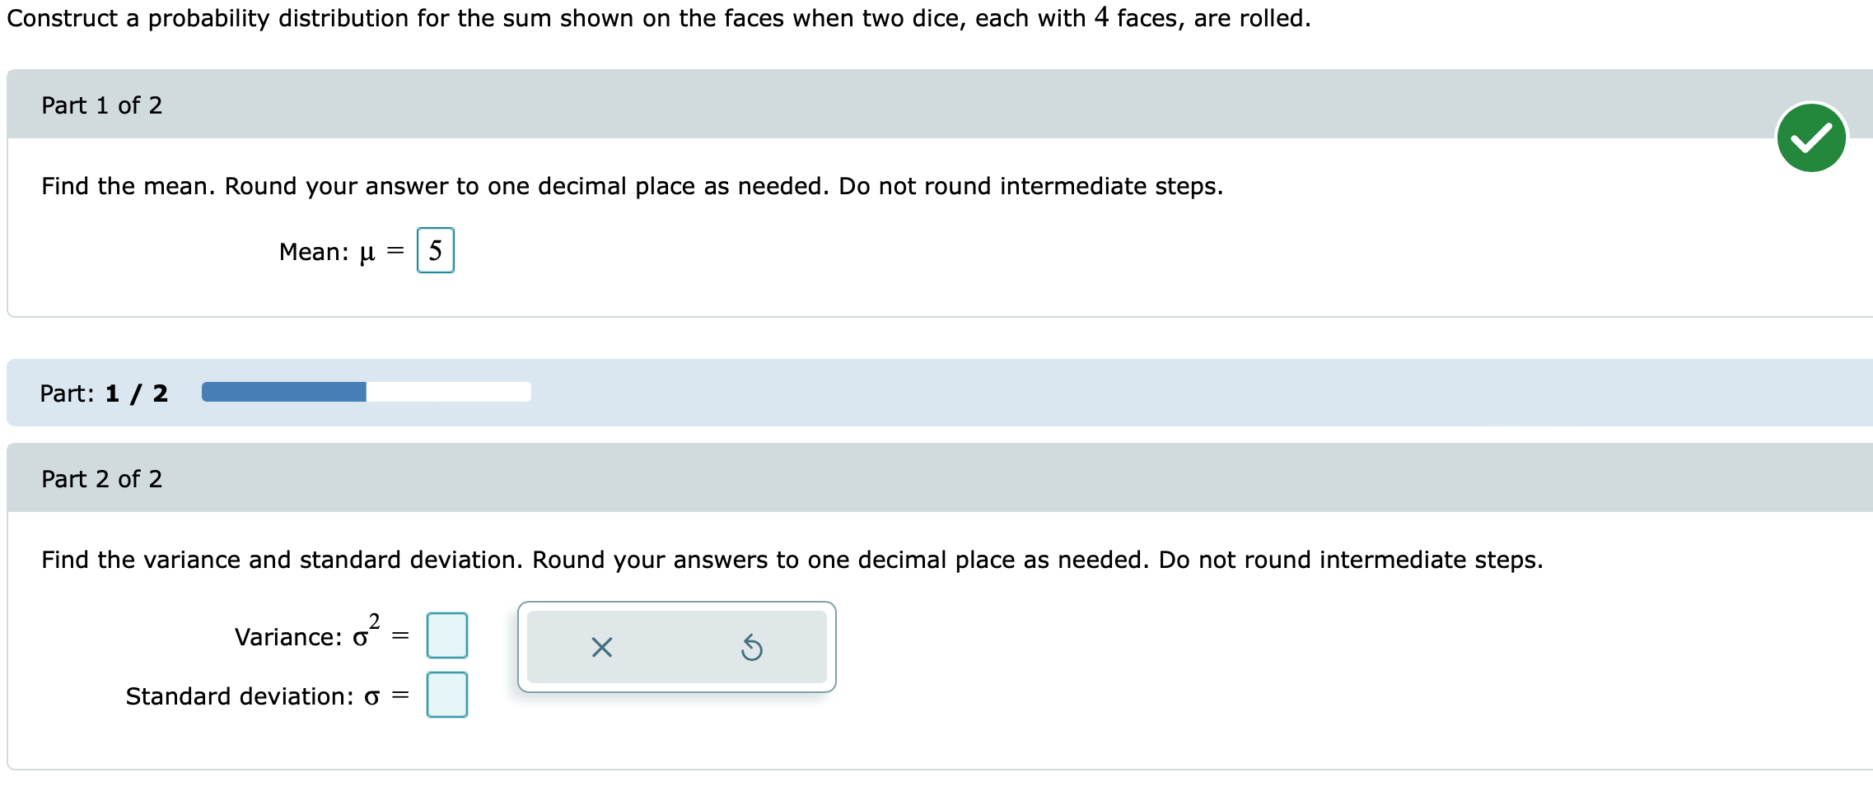Click the Part 2 of 2 header
Screen dimensions: 1873x805
pos(101,477)
